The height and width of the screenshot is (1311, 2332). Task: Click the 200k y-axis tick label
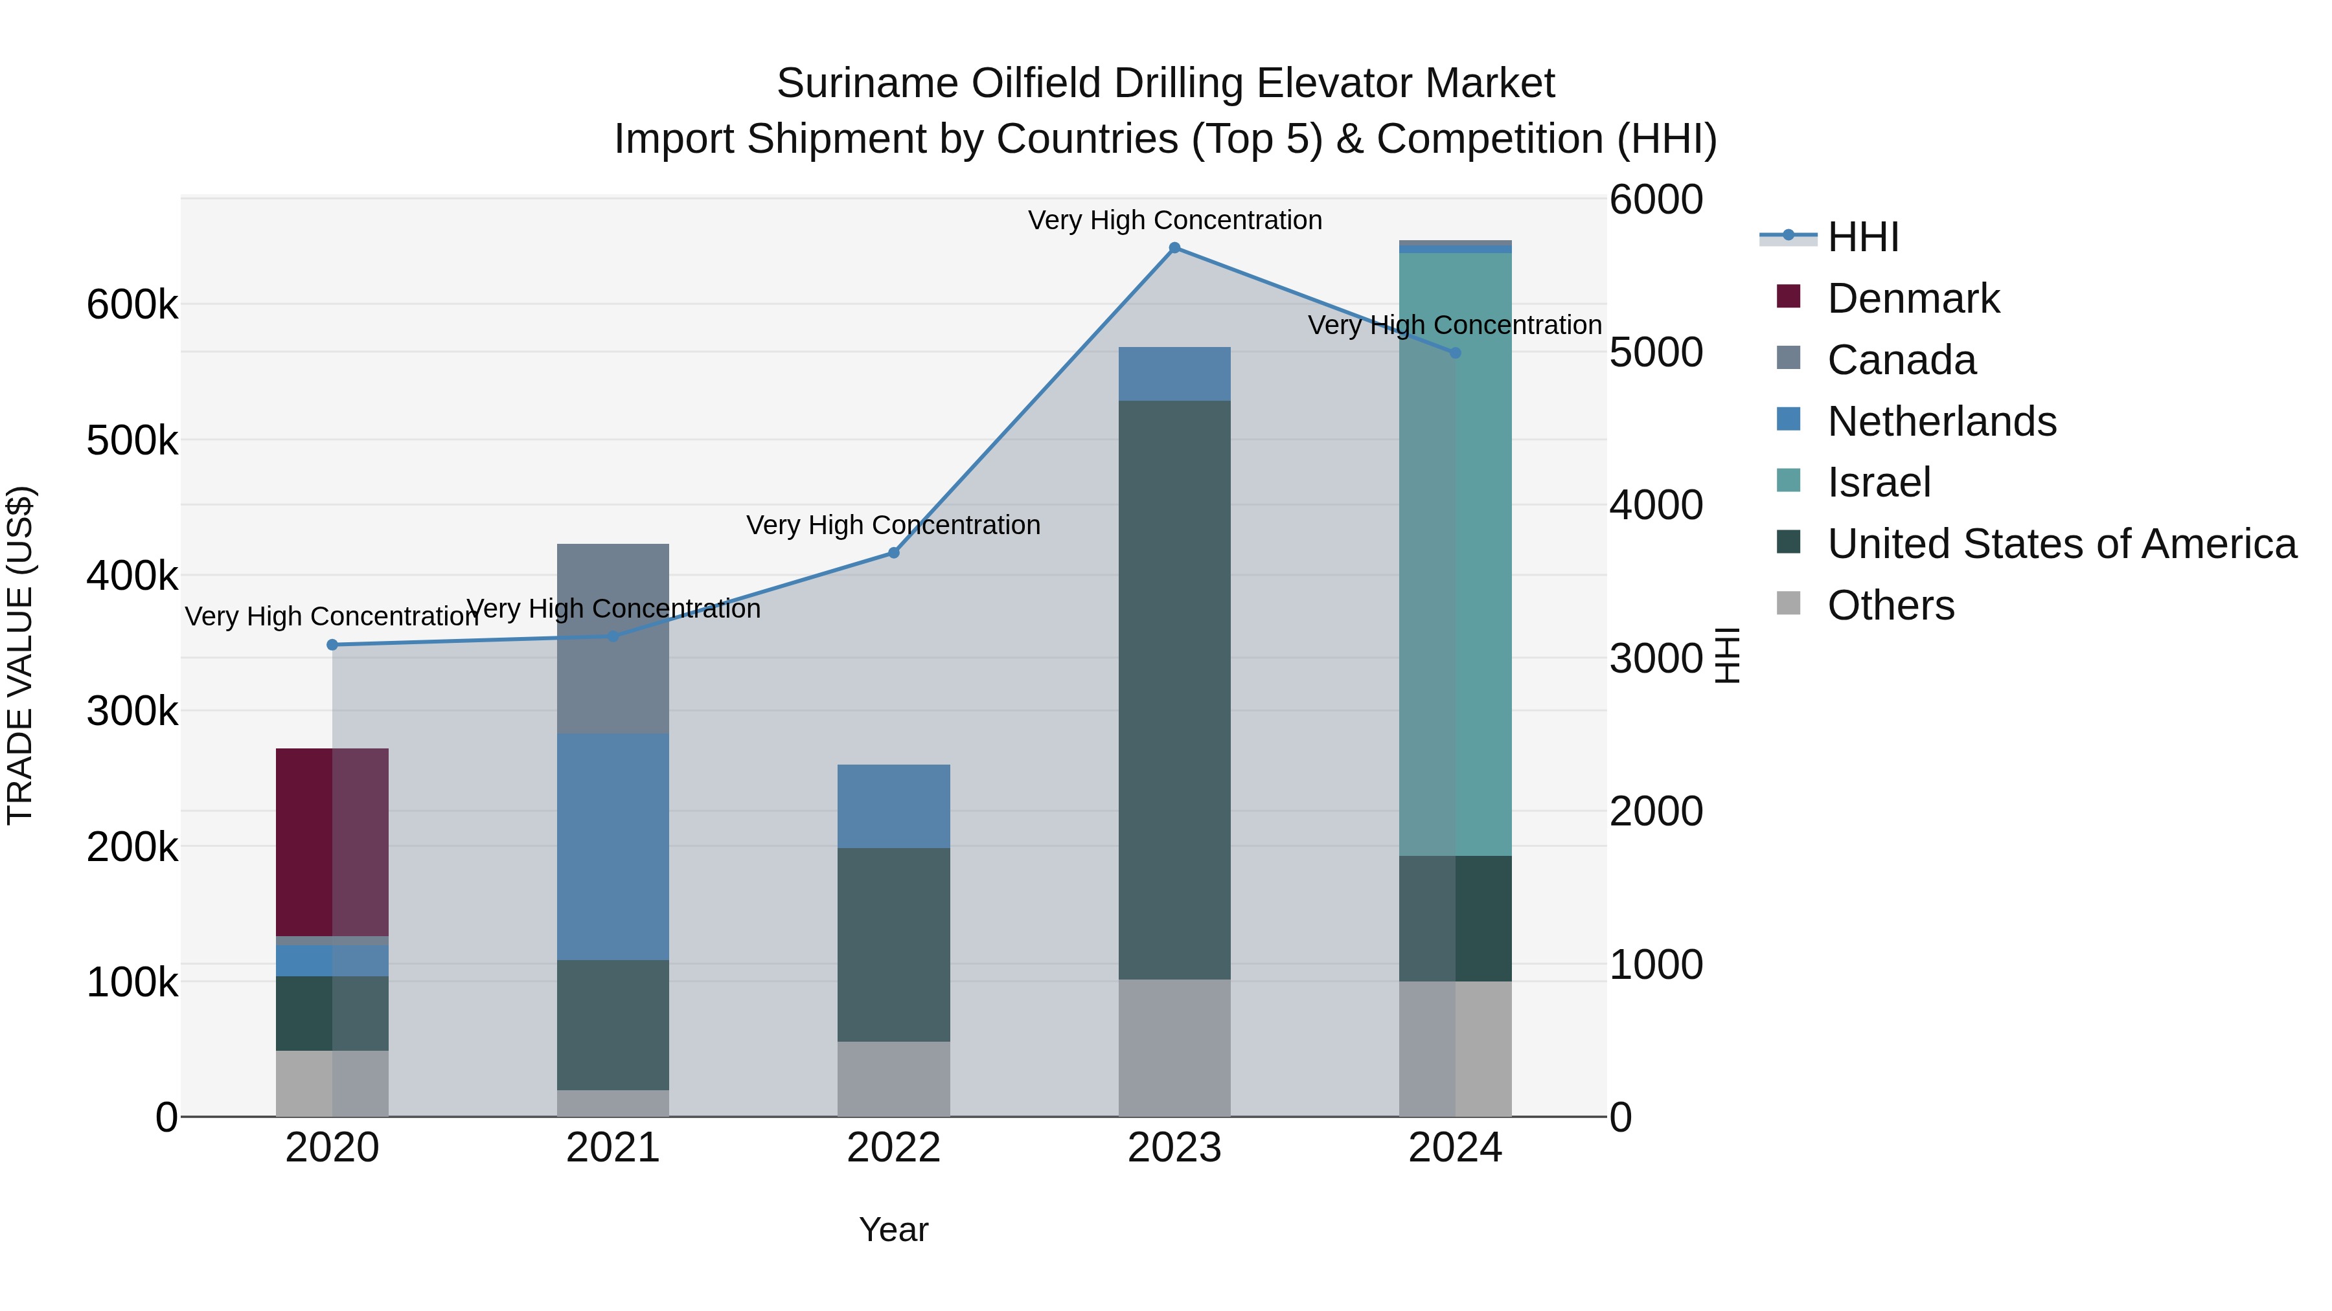pos(132,847)
